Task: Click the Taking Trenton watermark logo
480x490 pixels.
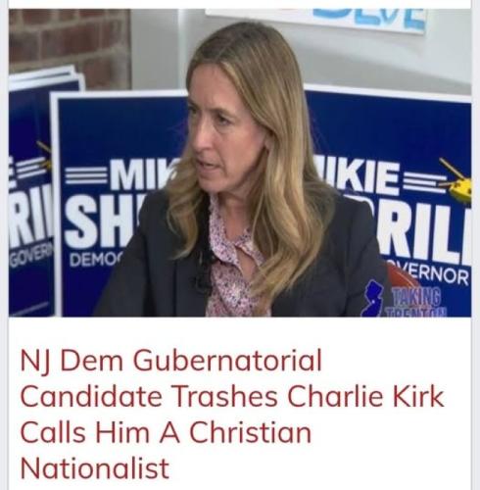Action: 405,299
